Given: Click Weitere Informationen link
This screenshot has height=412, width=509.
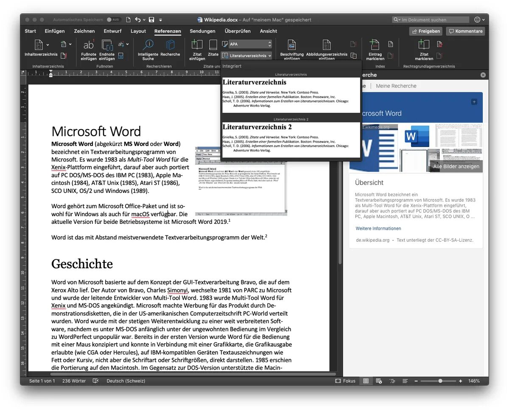Looking at the screenshot, I should pos(378,228).
